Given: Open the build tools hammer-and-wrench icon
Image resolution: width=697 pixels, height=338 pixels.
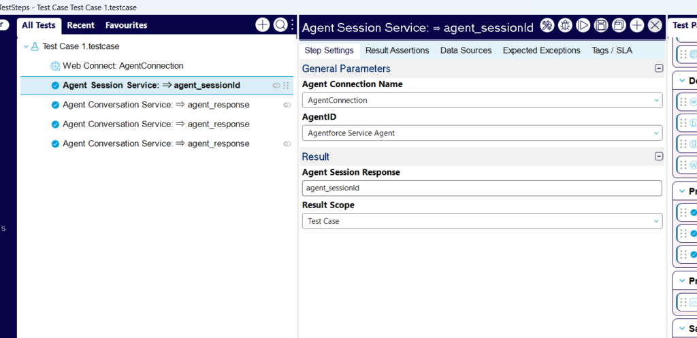Looking at the screenshot, I should coord(547,26).
